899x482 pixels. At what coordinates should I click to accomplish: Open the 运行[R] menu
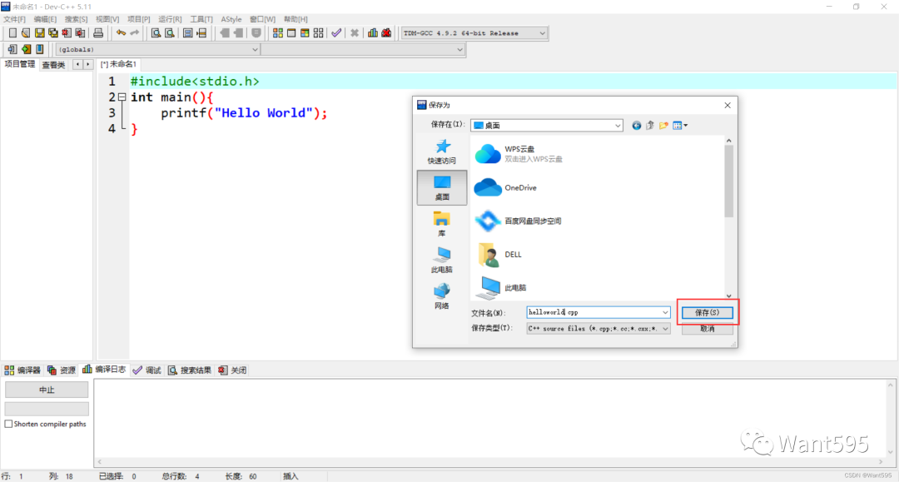click(171, 19)
